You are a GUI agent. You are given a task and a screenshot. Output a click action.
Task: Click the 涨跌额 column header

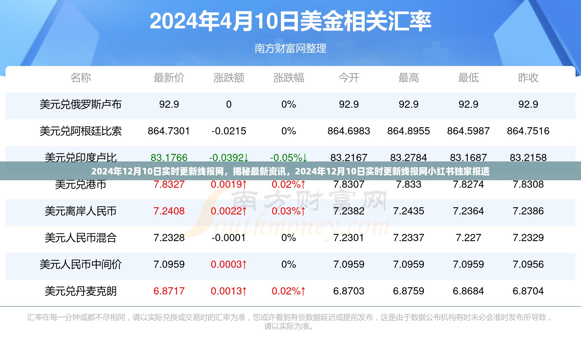(x=229, y=78)
